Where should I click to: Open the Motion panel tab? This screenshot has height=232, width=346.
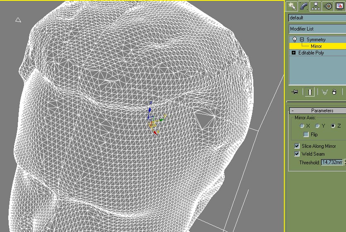click(328, 6)
